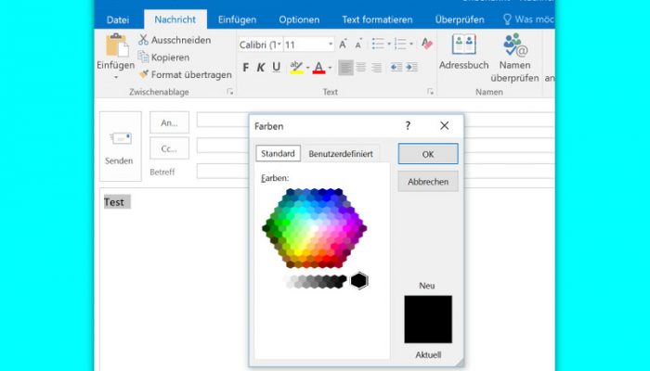
Task: Expand numbering style dropdown arrow
Action: pyautogui.click(x=411, y=44)
